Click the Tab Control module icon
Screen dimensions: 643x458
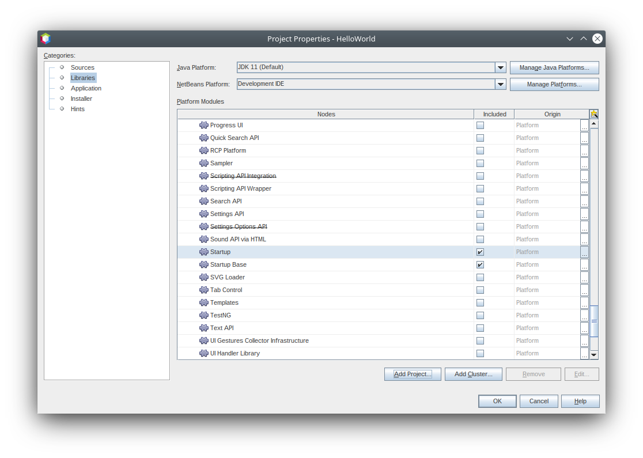coord(203,290)
